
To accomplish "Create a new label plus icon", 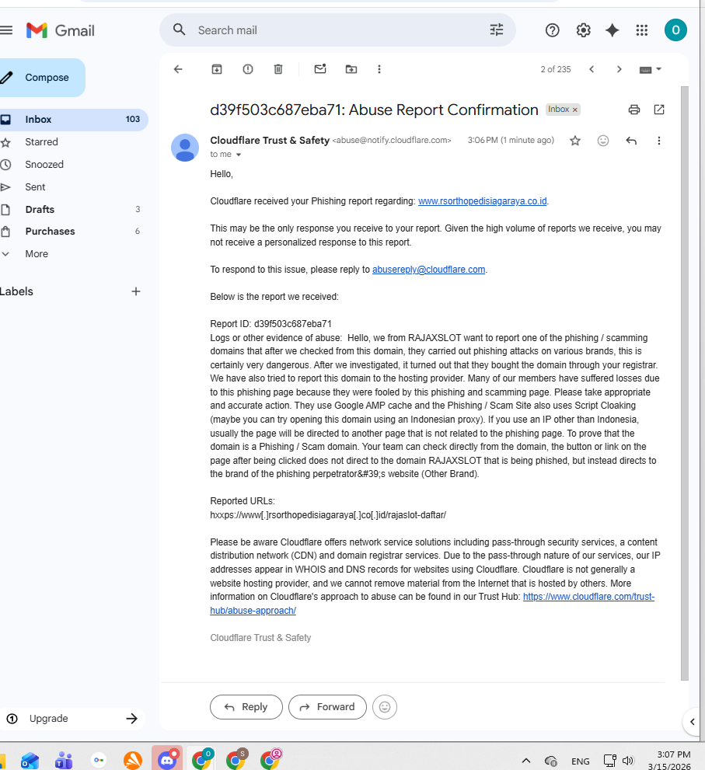I will [136, 291].
